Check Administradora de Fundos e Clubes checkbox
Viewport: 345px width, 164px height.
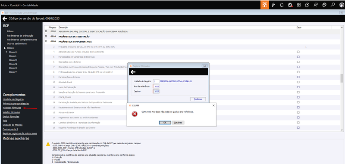coord(298,52)
